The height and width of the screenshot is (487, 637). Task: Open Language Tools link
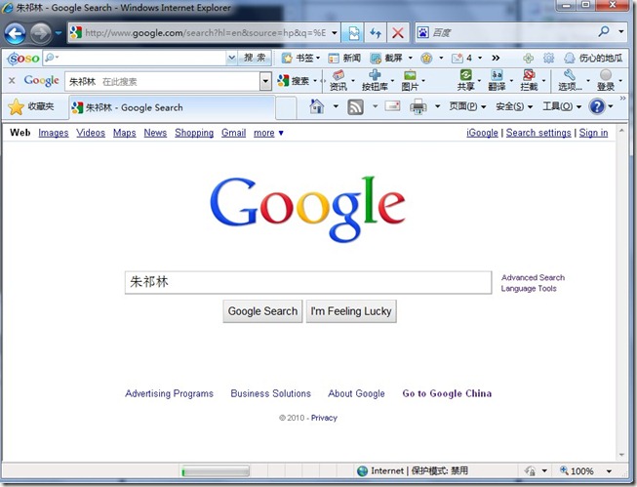[x=529, y=289]
